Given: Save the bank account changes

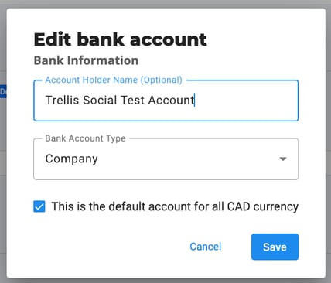Looking at the screenshot, I should pos(275,247).
